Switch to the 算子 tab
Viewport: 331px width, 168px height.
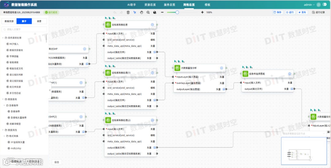[24, 21]
